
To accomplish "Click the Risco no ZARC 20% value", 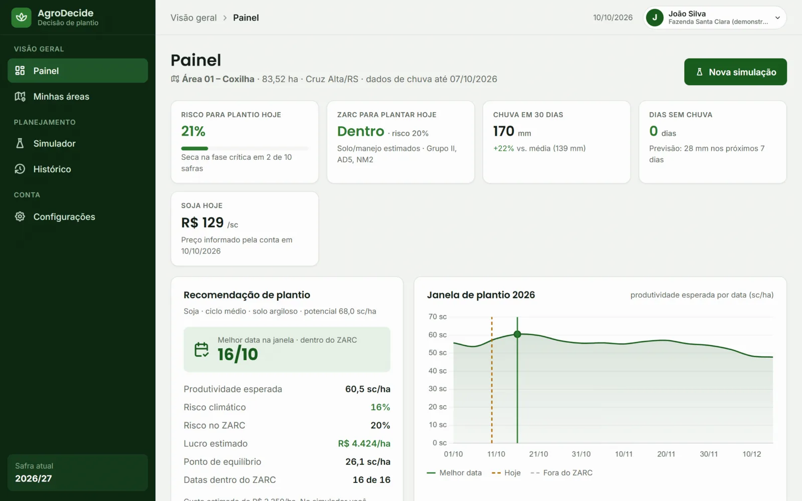I will pyautogui.click(x=380, y=425).
